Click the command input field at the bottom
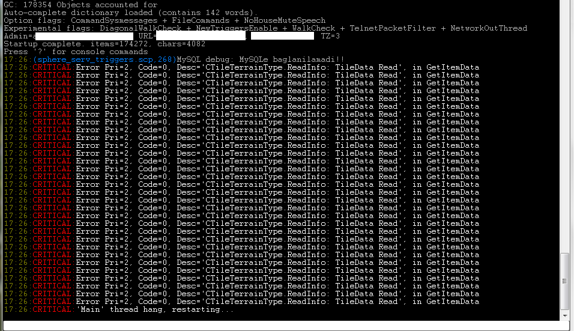Image resolution: width=574 pixels, height=331 pixels. [282, 325]
